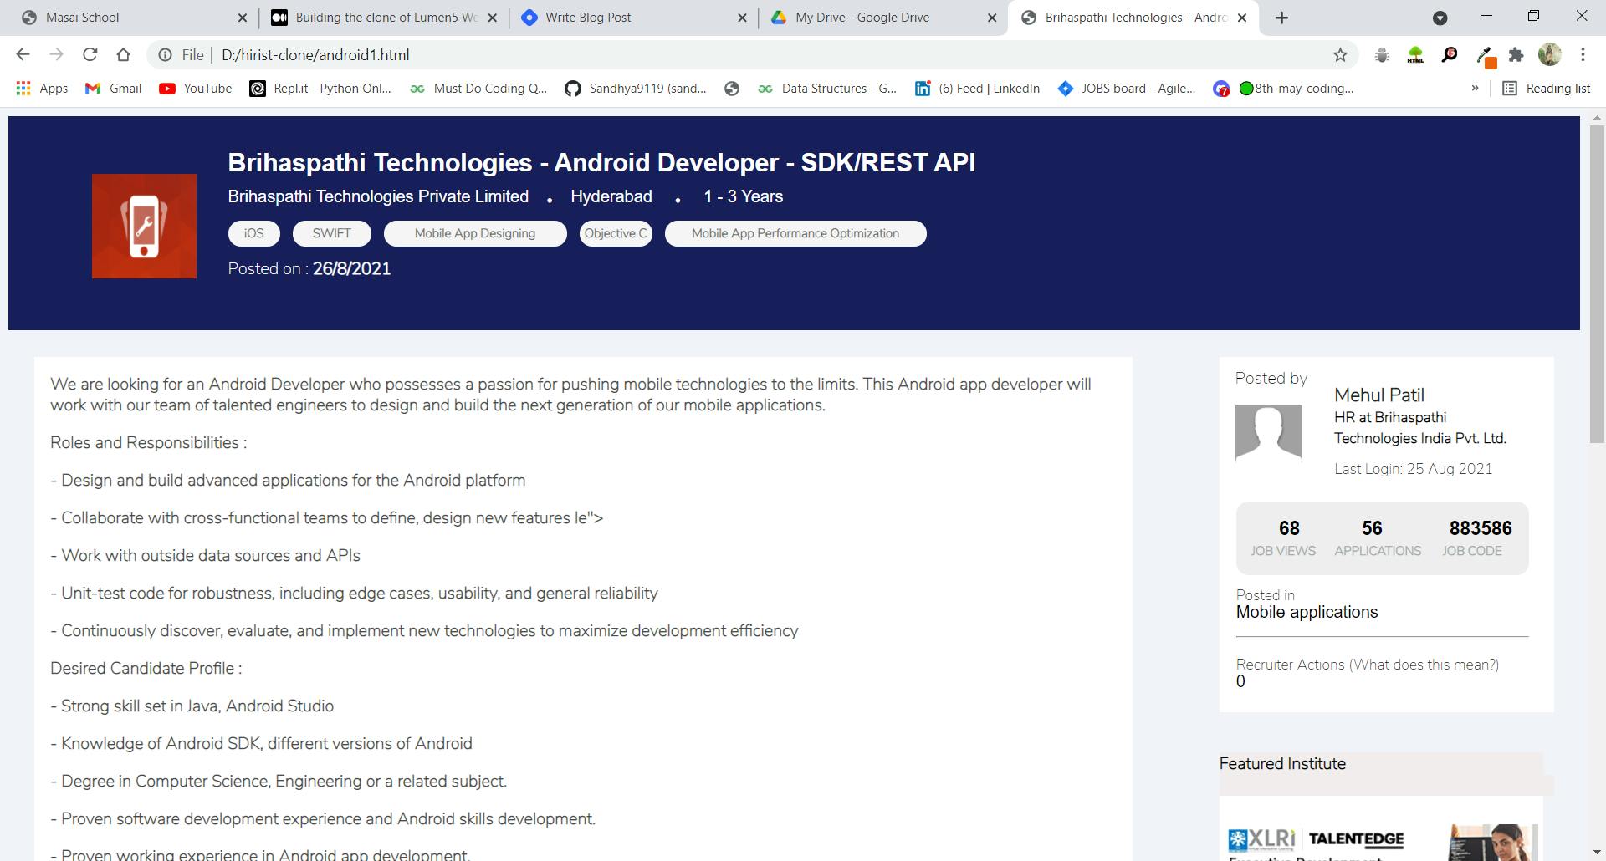The image size is (1606, 861).
Task: Click Recruiter Actions What does this mean
Action: [x=1368, y=665]
